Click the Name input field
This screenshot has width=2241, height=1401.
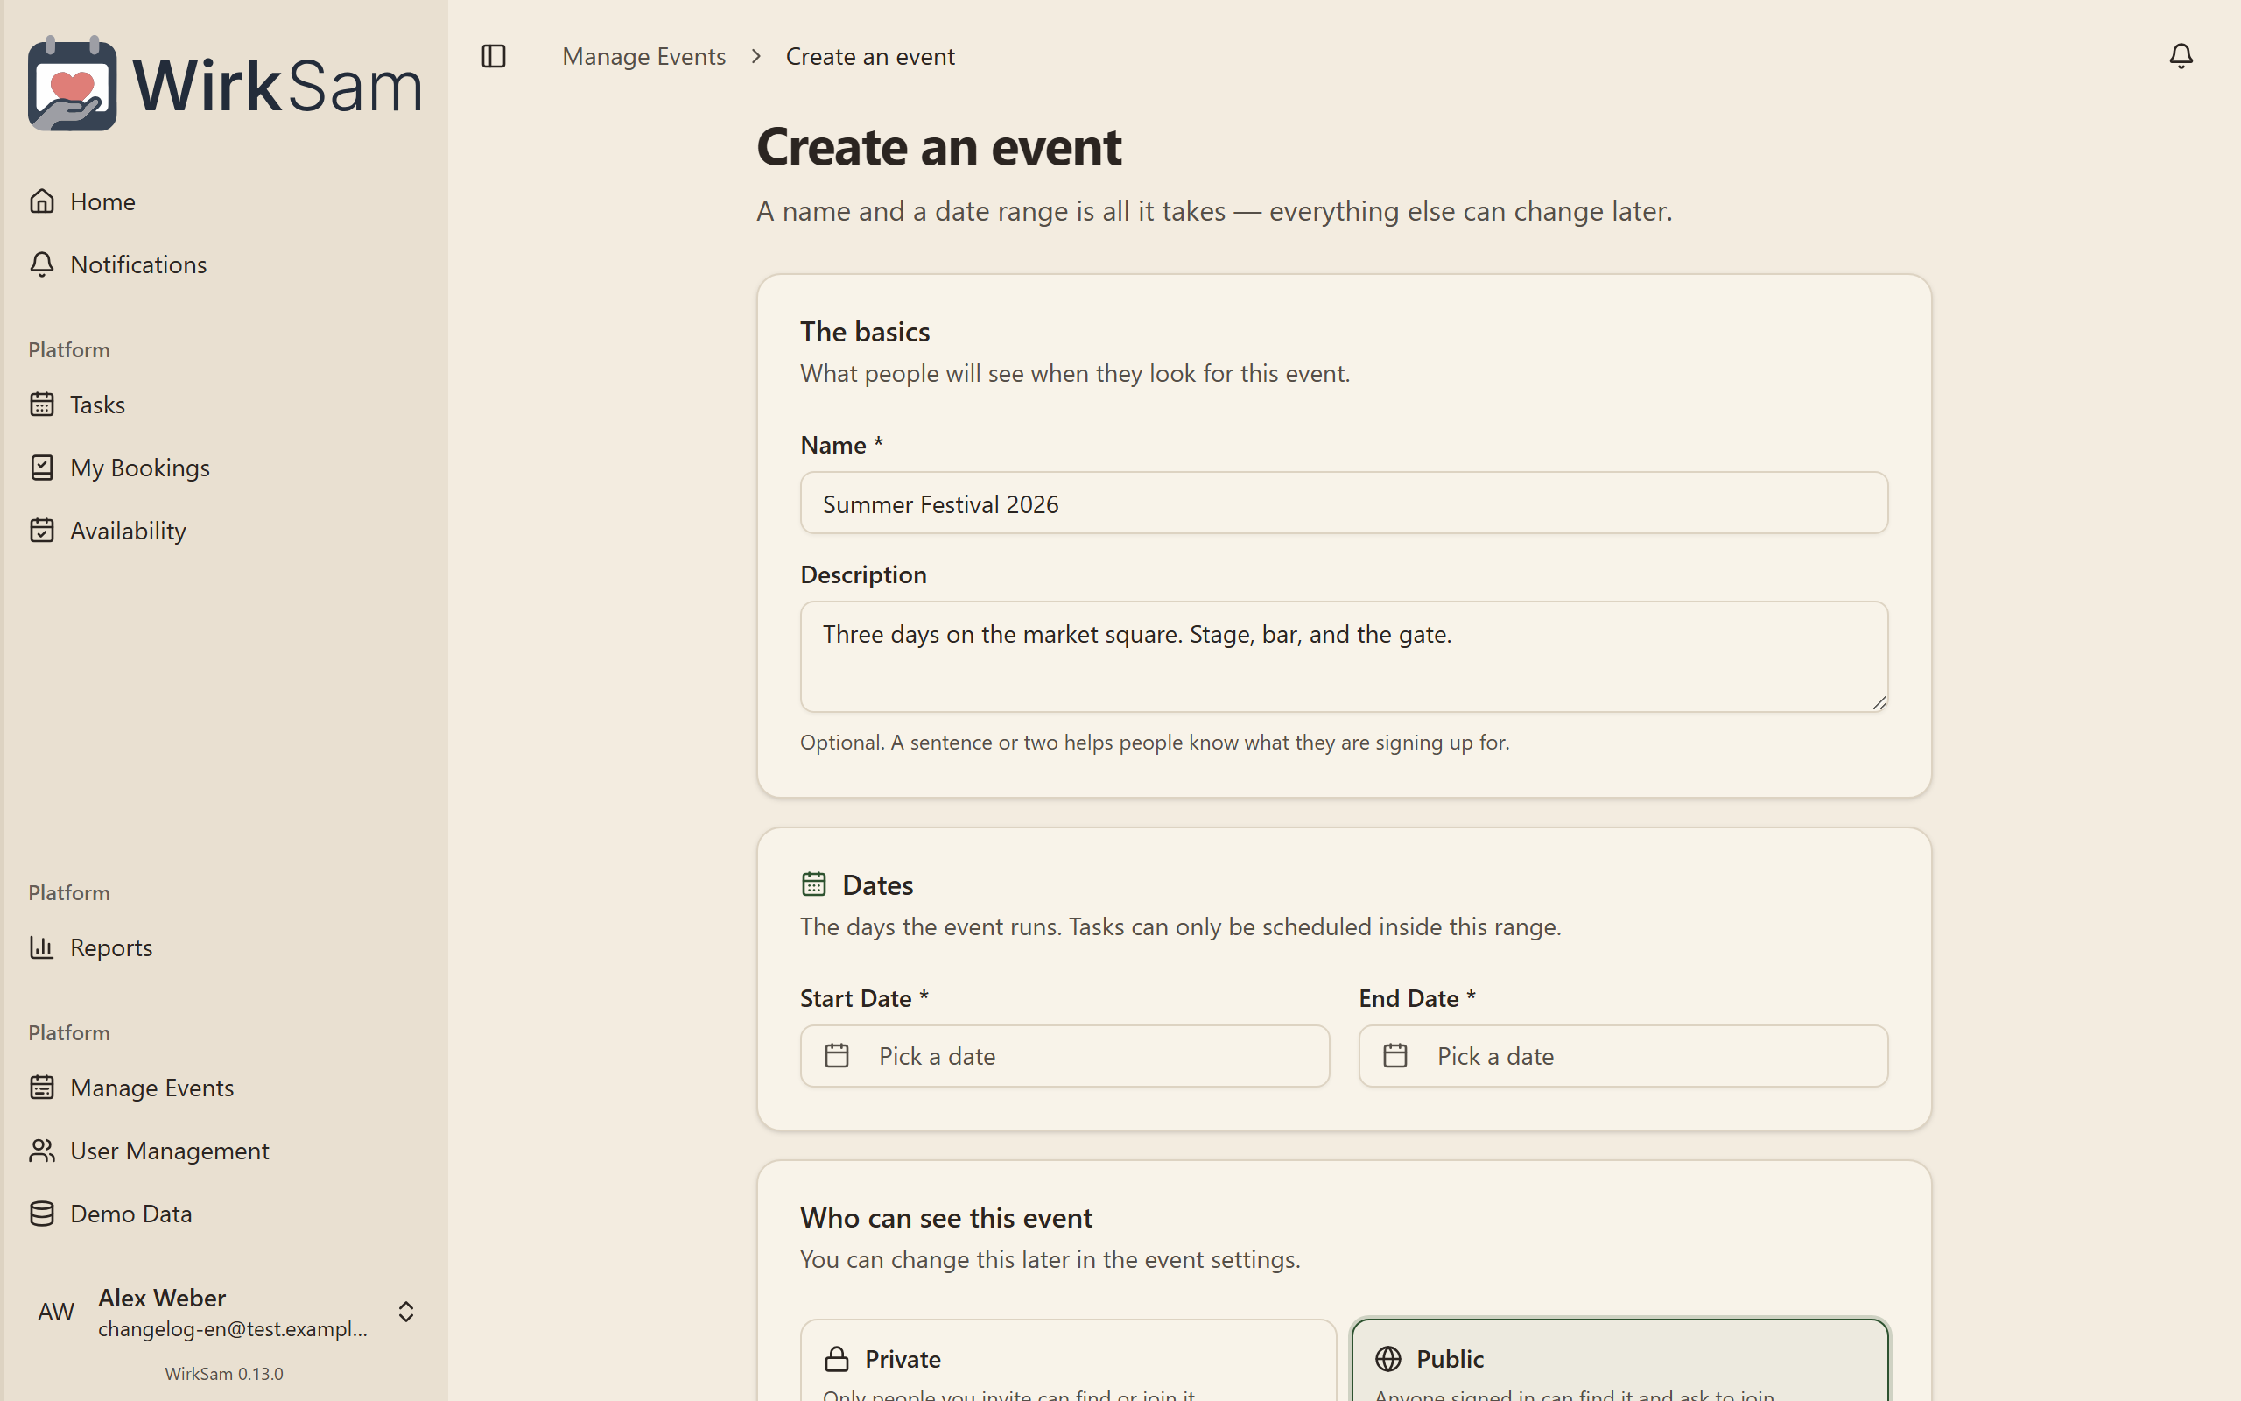click(x=1344, y=503)
